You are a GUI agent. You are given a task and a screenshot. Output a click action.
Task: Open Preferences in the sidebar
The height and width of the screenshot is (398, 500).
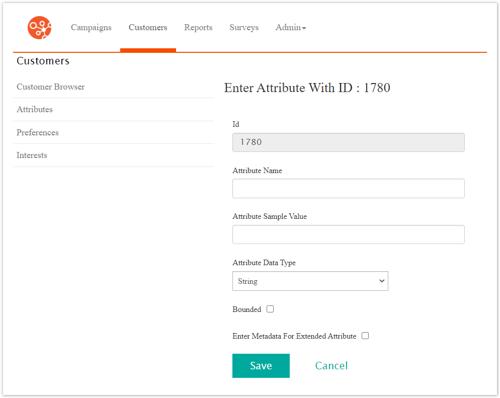click(38, 132)
